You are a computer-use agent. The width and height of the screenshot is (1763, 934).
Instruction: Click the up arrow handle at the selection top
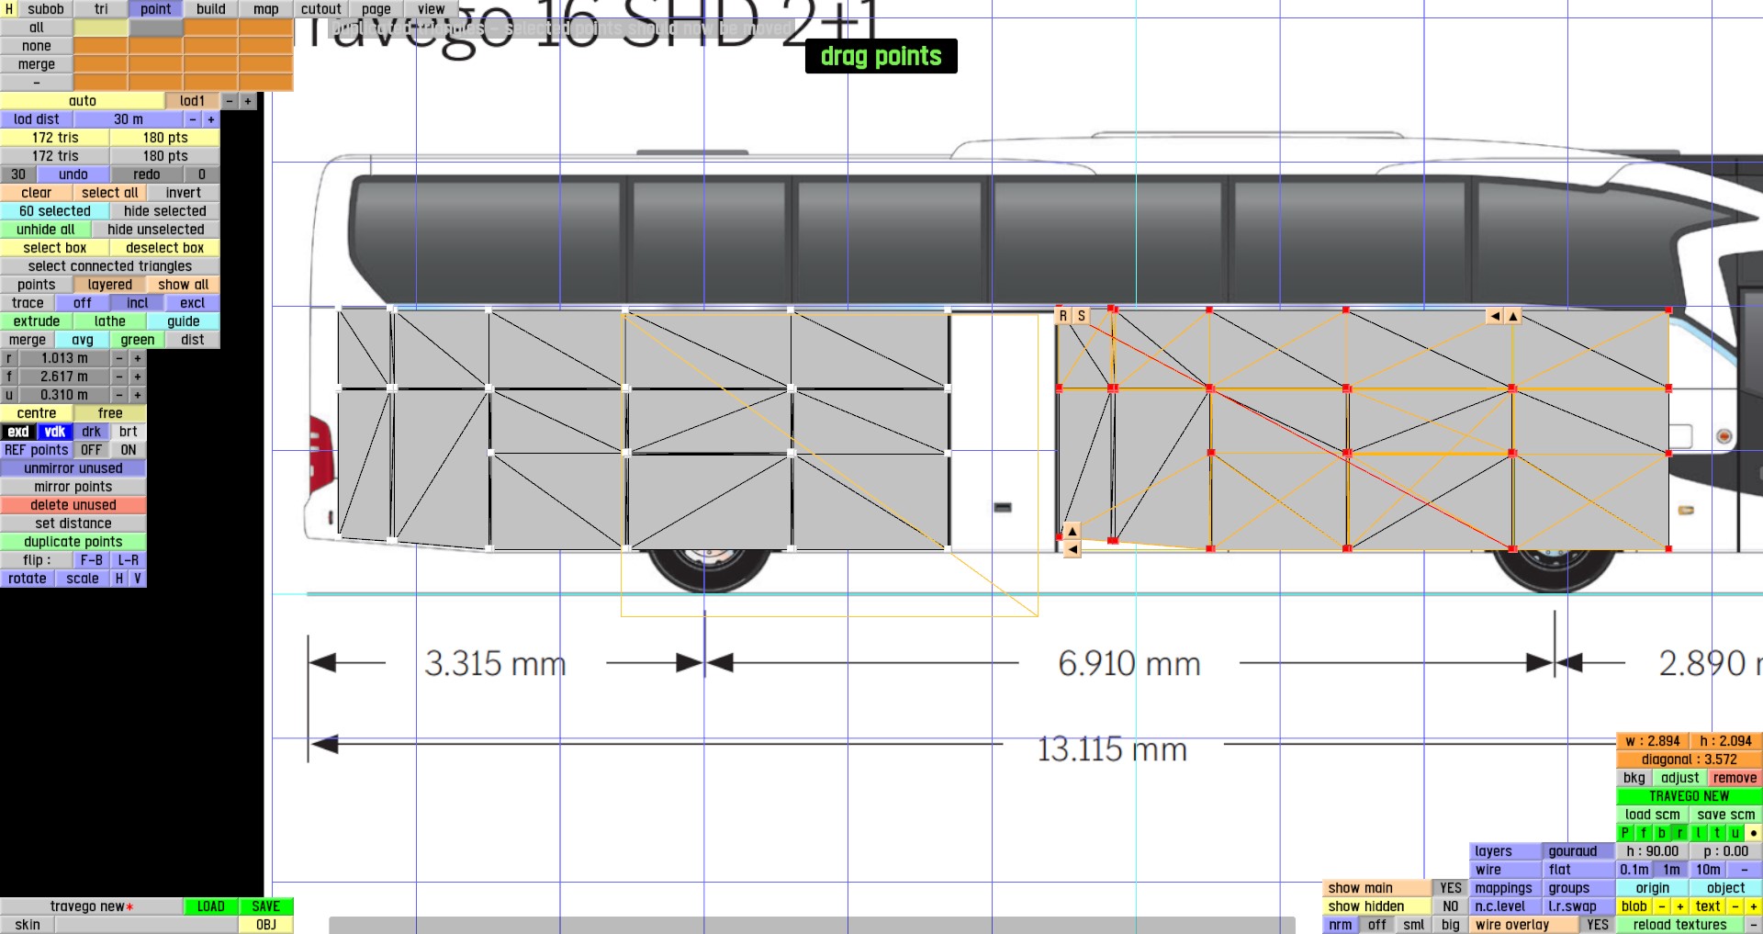click(x=1513, y=316)
